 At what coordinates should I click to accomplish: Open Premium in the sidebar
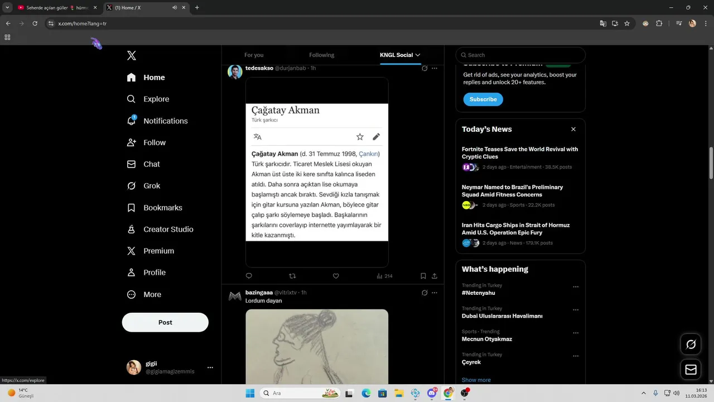151,251
